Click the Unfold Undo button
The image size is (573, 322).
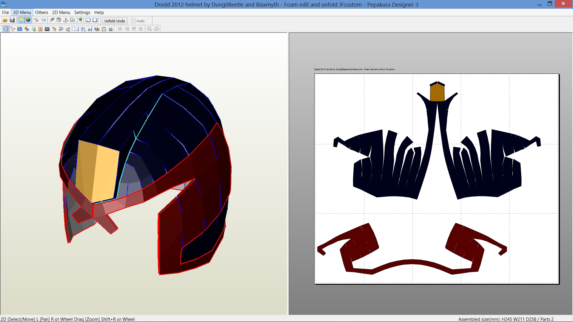[115, 21]
